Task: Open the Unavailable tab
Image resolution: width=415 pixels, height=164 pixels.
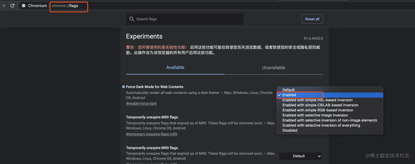Action: click(x=274, y=68)
